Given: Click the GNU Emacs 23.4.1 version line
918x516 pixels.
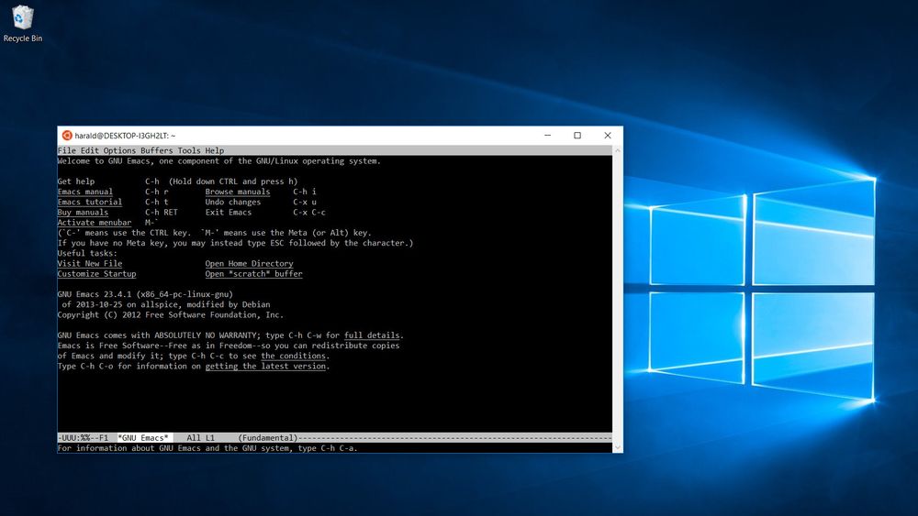Looking at the screenshot, I should [x=145, y=294].
